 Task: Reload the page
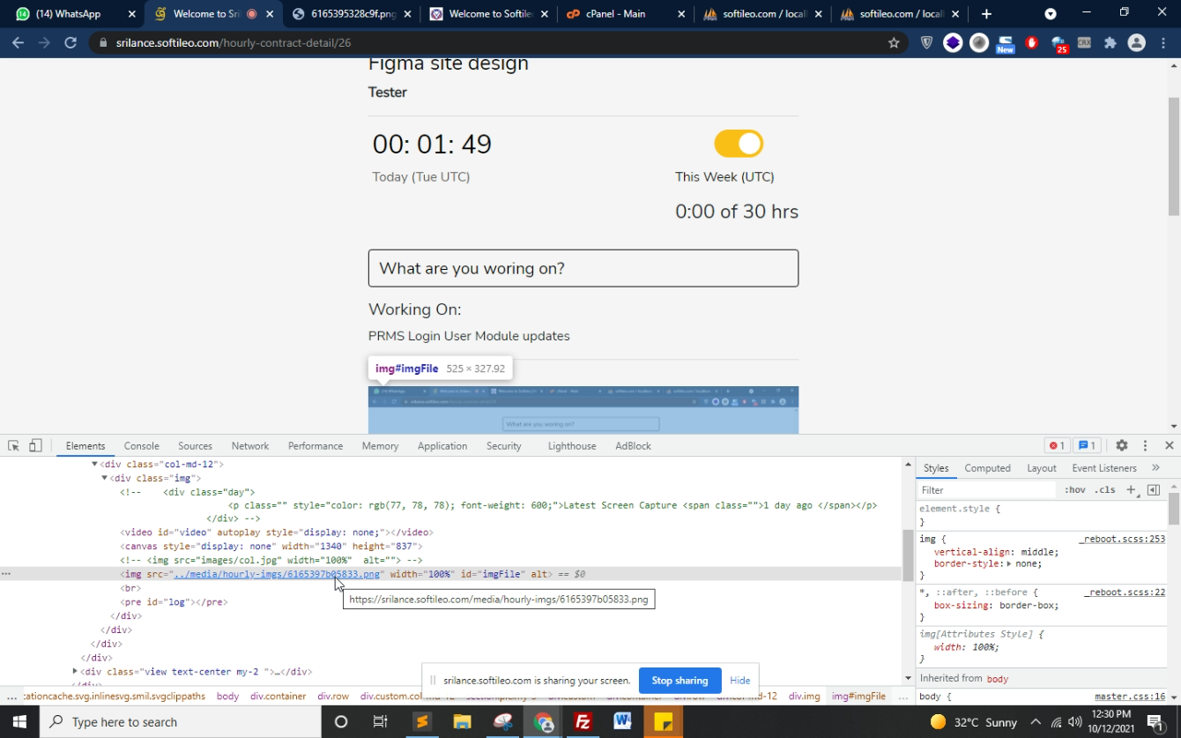[x=71, y=42]
